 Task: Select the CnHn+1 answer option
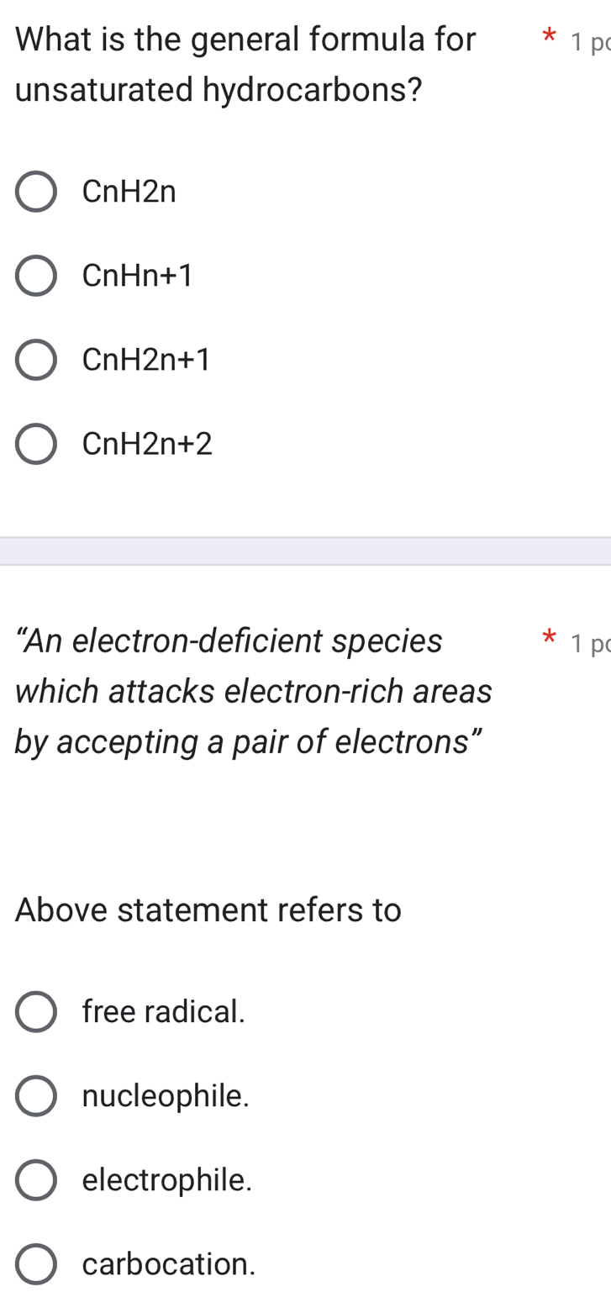[35, 275]
